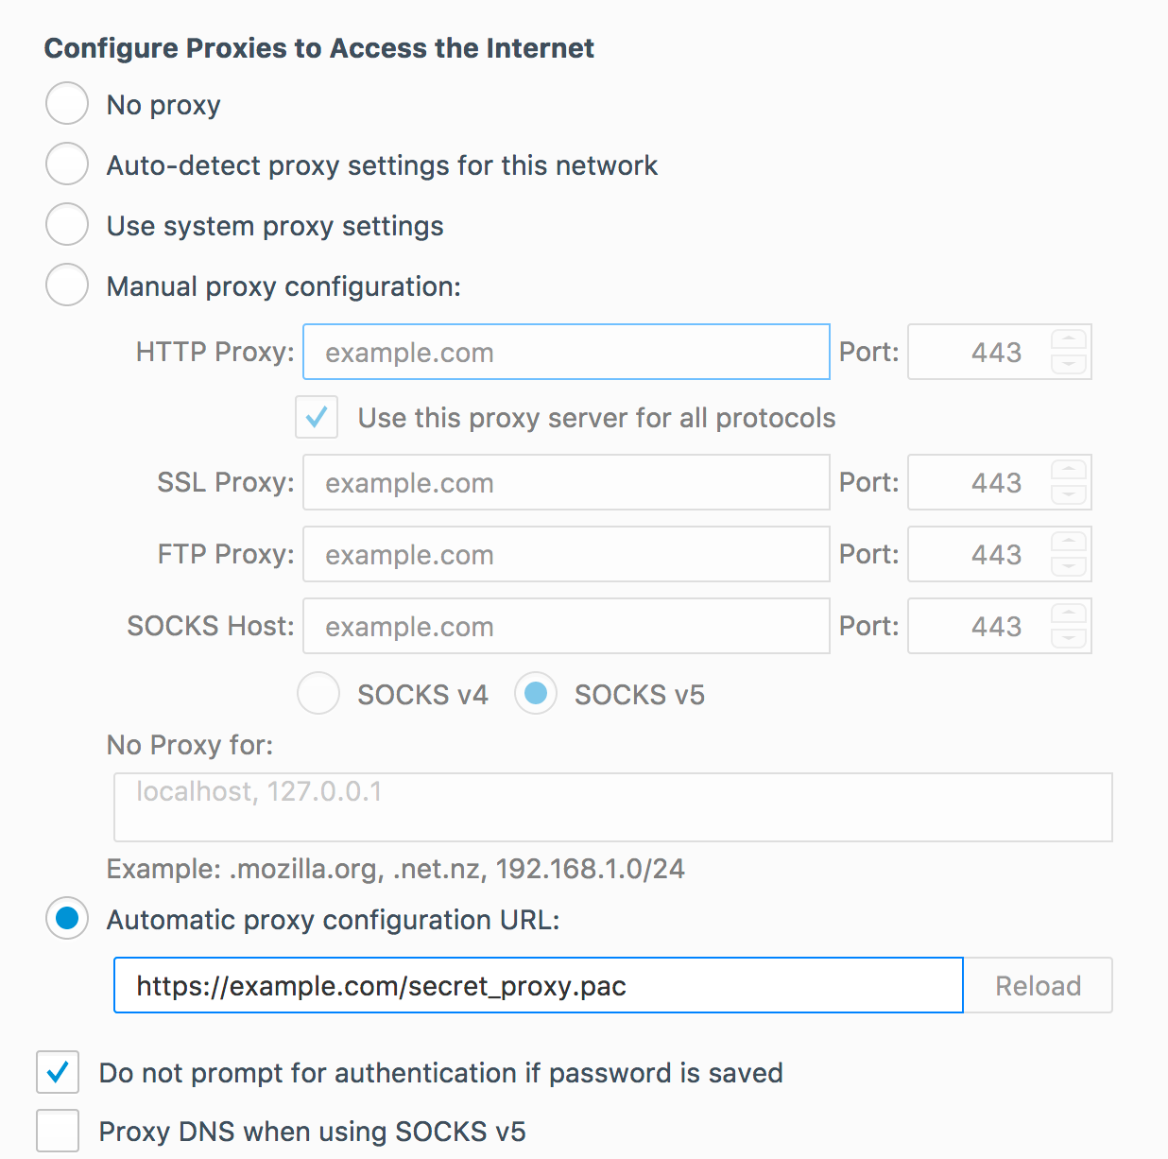The width and height of the screenshot is (1168, 1159).
Task: Select "Auto-detect proxy settings for this network"
Action: tap(66, 164)
